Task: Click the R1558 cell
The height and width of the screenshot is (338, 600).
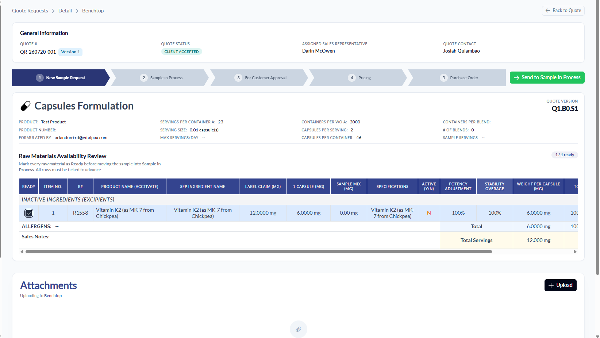Action: click(80, 213)
